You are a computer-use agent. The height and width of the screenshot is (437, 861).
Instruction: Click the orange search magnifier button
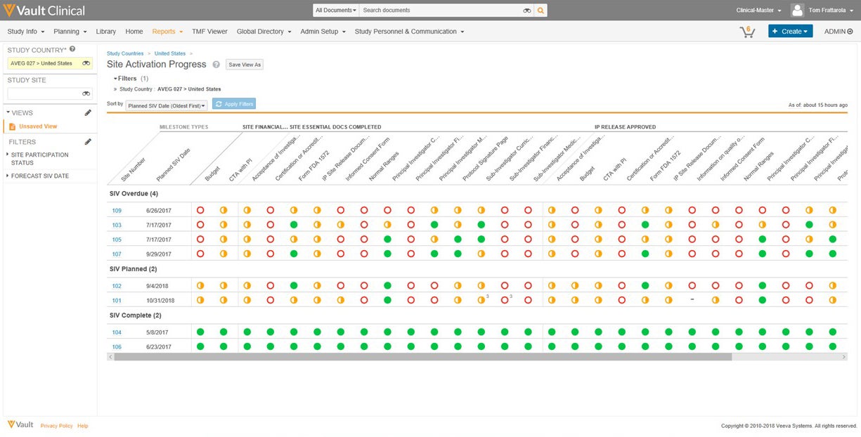click(540, 11)
